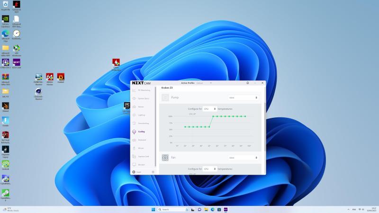The width and height of the screenshot is (379, 213).
Task: Click the Windows Start button on taskbar
Action: pyautogui.click(x=153, y=209)
